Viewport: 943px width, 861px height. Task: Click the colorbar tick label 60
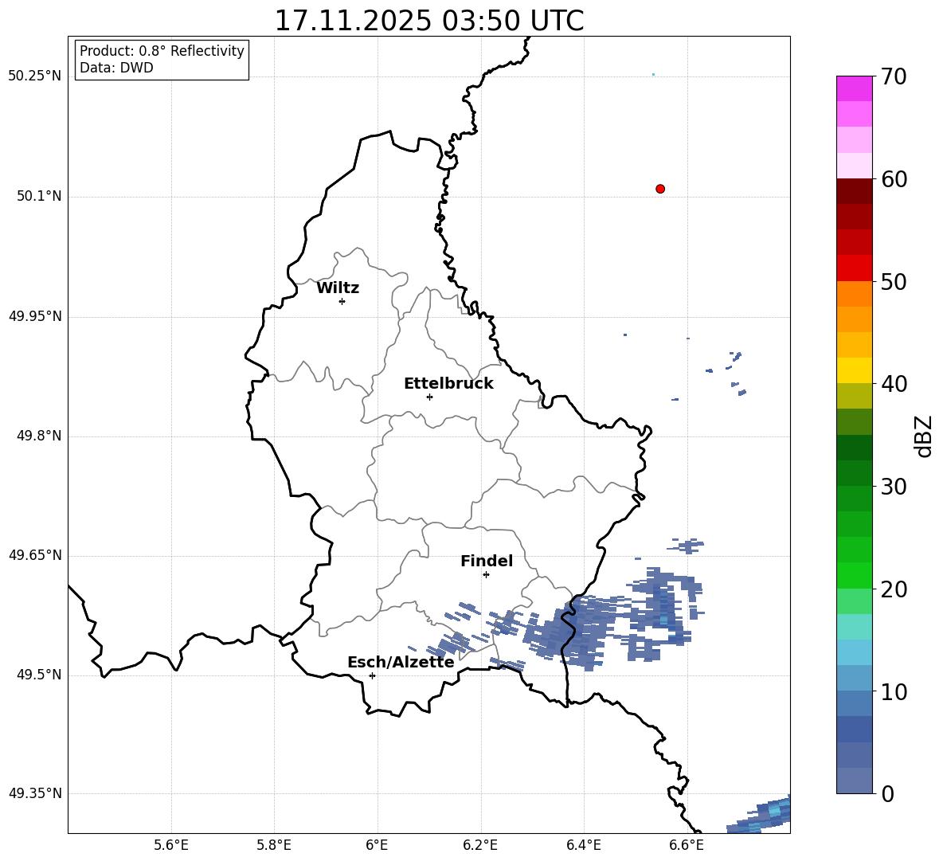[x=894, y=179]
